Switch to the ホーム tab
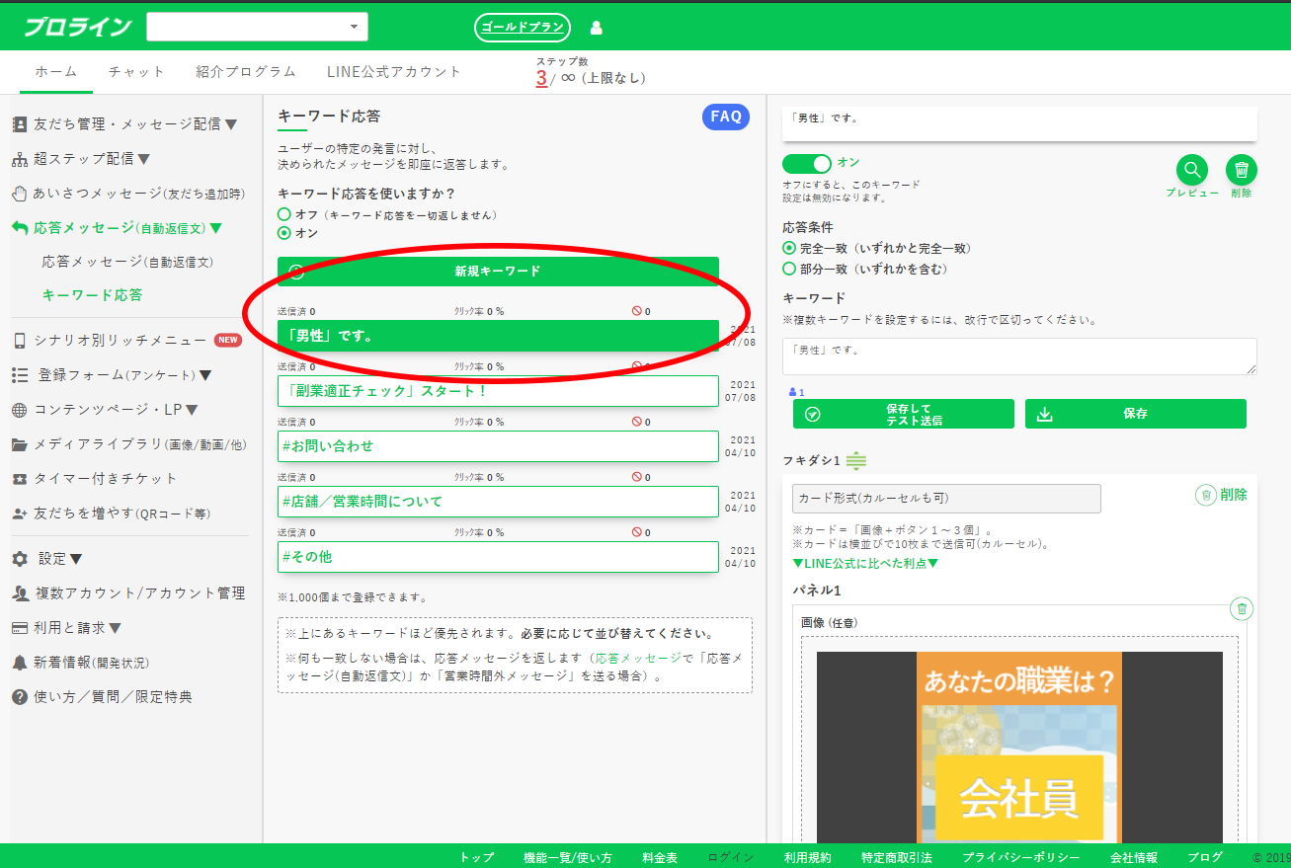Viewport: 1291px width, 868px height. pos(56,72)
